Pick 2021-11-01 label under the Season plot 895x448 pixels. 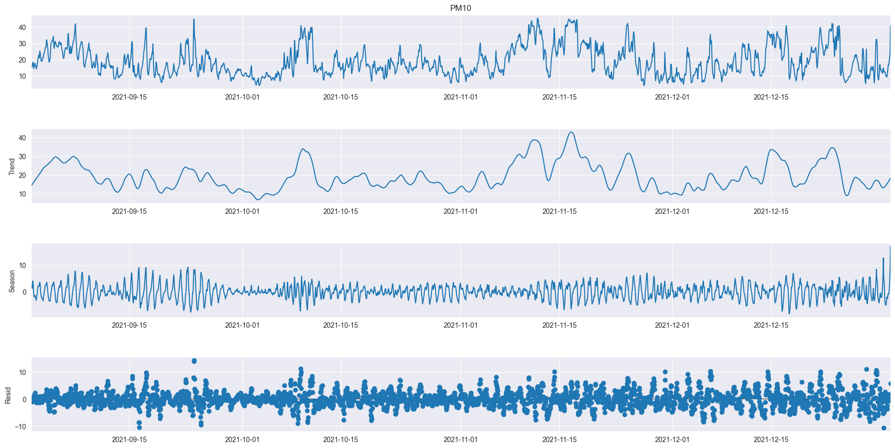tap(461, 325)
